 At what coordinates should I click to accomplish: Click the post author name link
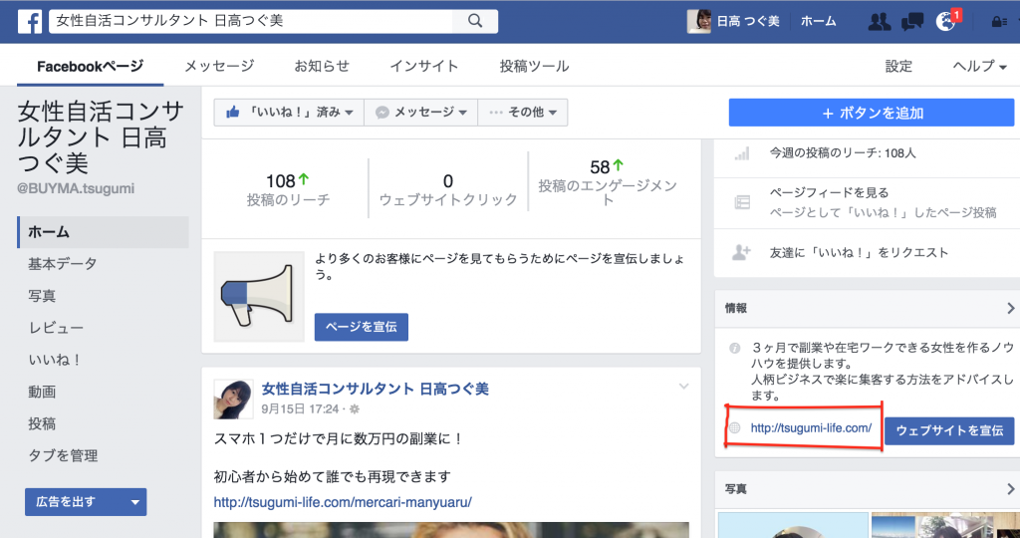coord(375,389)
